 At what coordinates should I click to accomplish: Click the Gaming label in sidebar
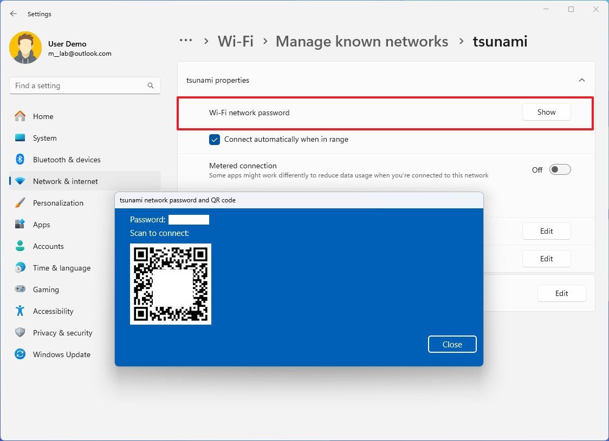point(46,289)
